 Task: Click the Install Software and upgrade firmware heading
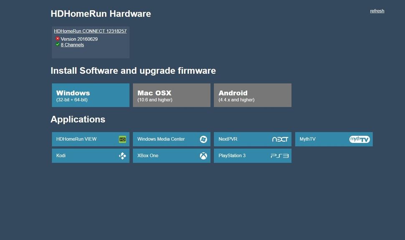tap(133, 71)
